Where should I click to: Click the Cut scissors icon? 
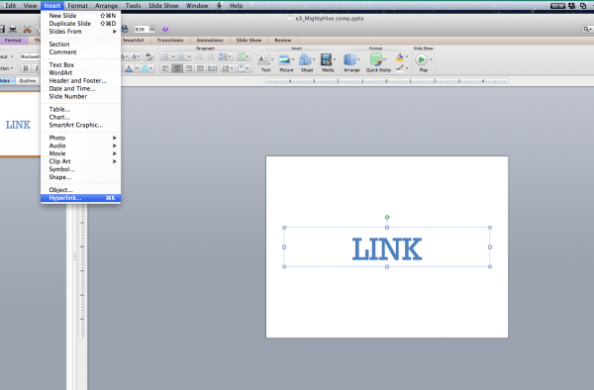[x=27, y=29]
